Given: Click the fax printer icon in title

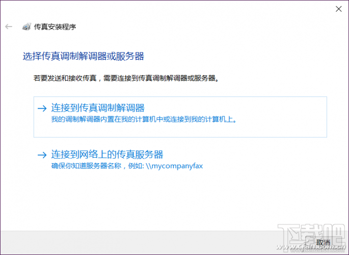Looking at the screenshot, I should coord(26,27).
